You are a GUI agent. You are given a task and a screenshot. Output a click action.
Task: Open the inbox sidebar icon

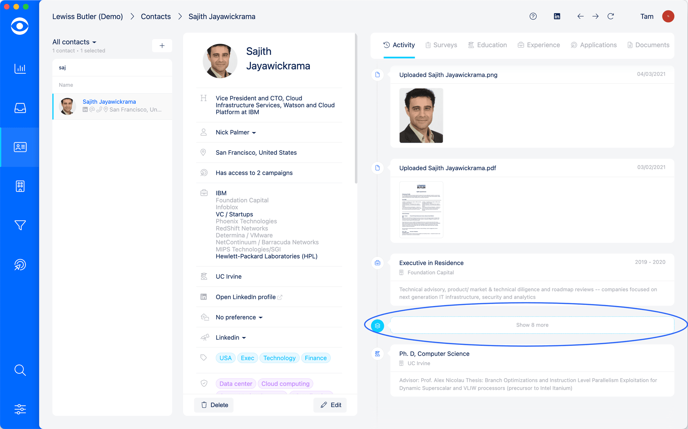[x=20, y=108]
